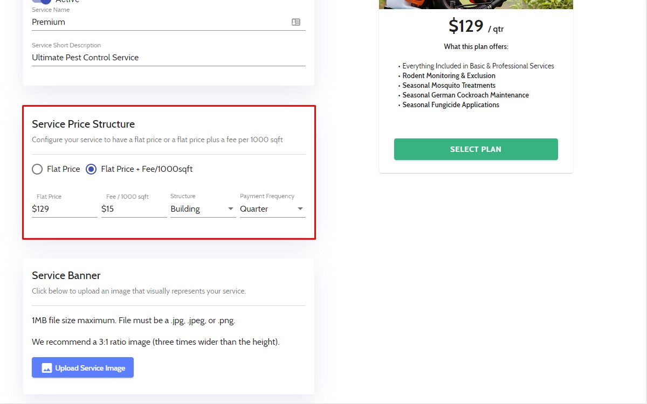647x404 pixels.
Task: Click the contact card icon in Service Name field
Action: tap(296, 22)
